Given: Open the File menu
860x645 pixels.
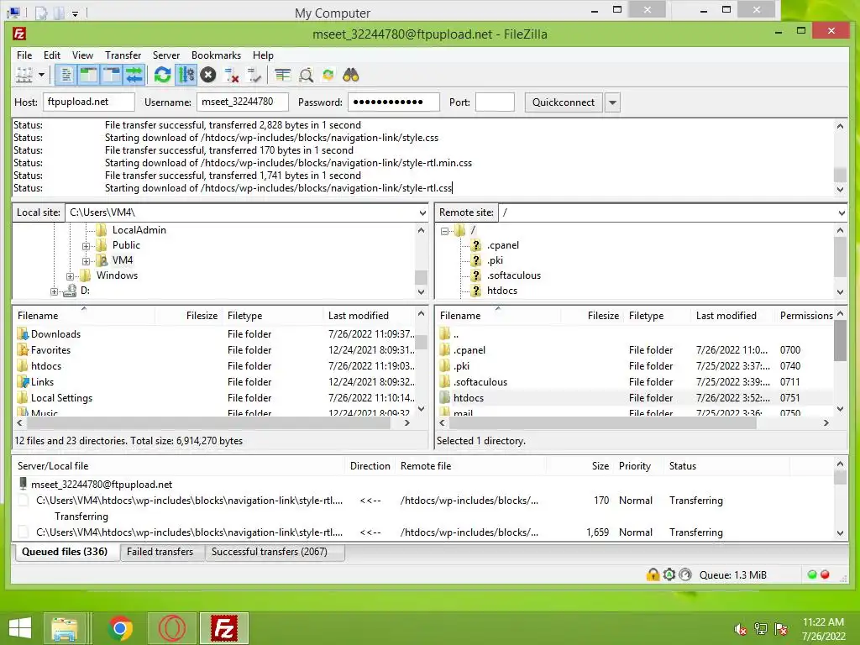Looking at the screenshot, I should point(24,55).
